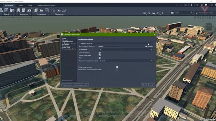
Task: Click the table grid icon in the ribbon
Action: [x=24, y=10]
